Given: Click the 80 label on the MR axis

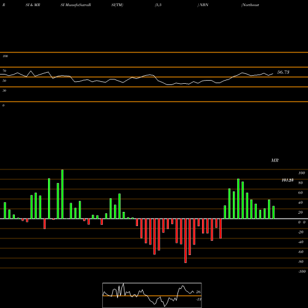Looking at the screenshot, I should point(301,183).
